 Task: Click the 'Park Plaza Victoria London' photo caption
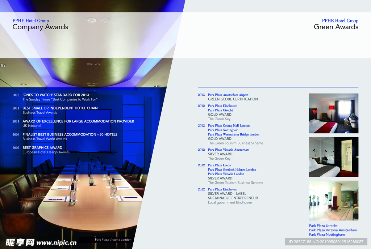pos(113,240)
